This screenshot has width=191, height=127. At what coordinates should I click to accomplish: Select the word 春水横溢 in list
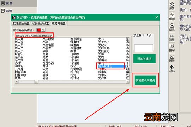coord(76,39)
